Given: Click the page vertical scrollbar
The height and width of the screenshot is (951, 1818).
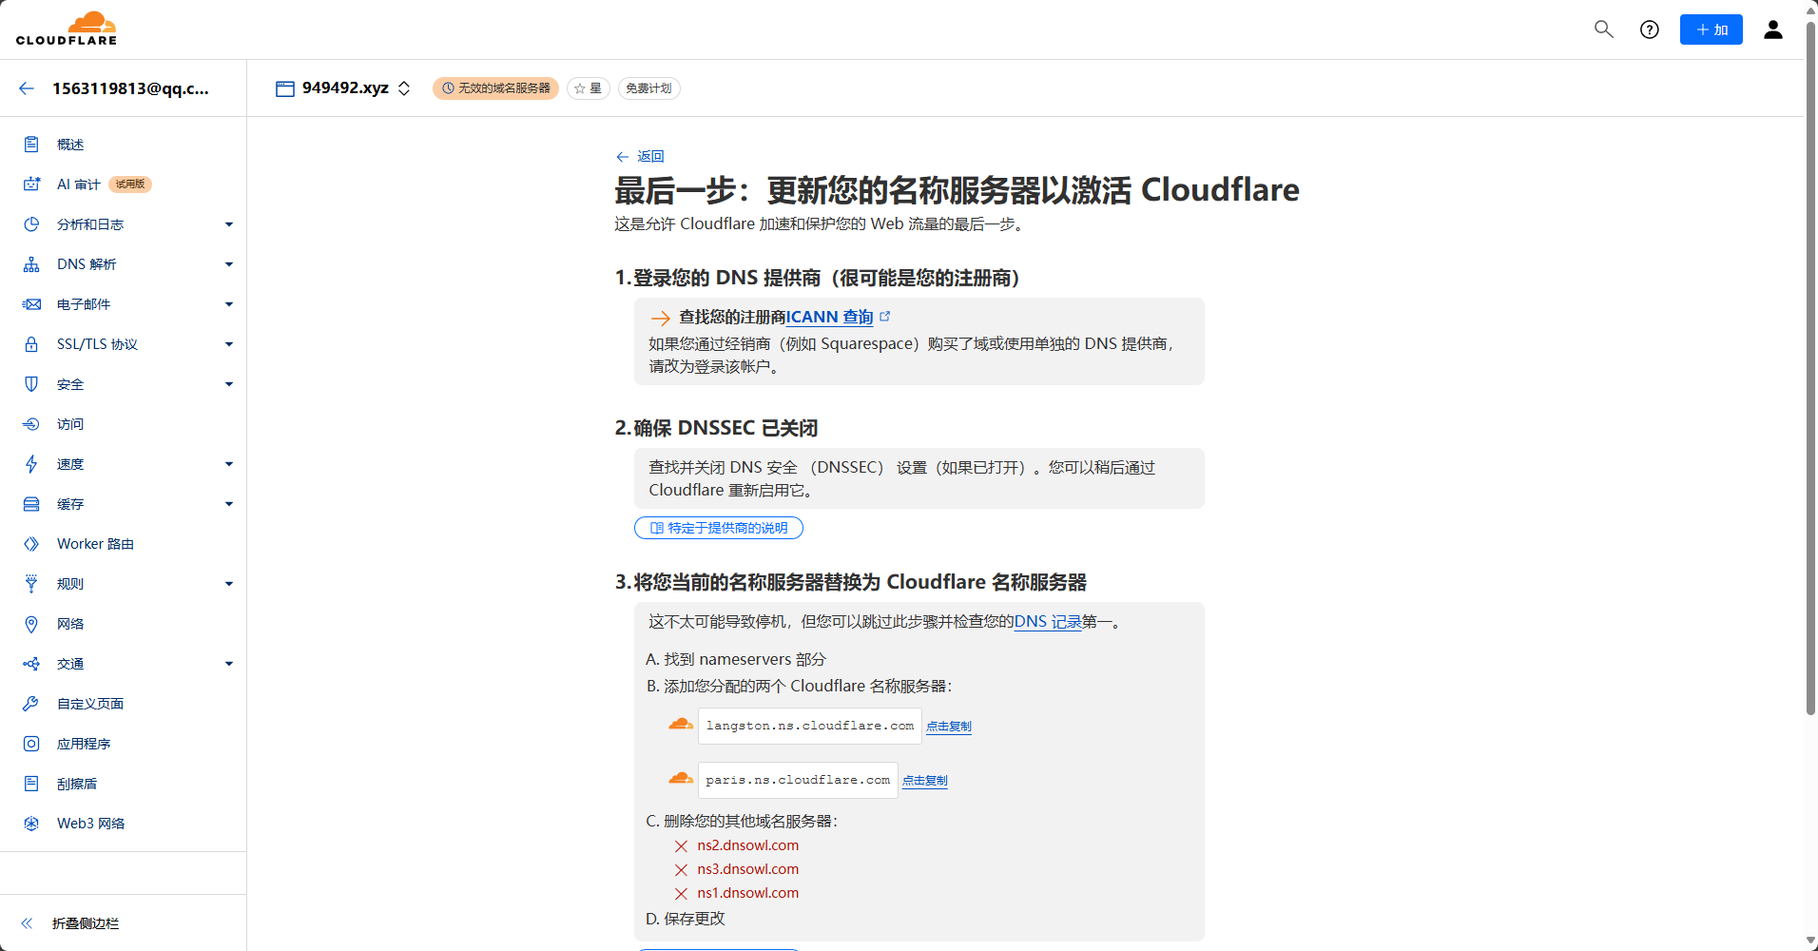Looking at the screenshot, I should pos(1810,366).
